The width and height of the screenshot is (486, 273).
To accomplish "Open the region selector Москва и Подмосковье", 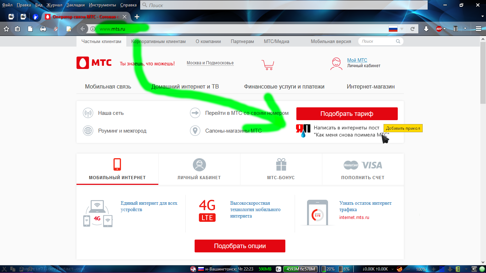I will pyautogui.click(x=210, y=63).
